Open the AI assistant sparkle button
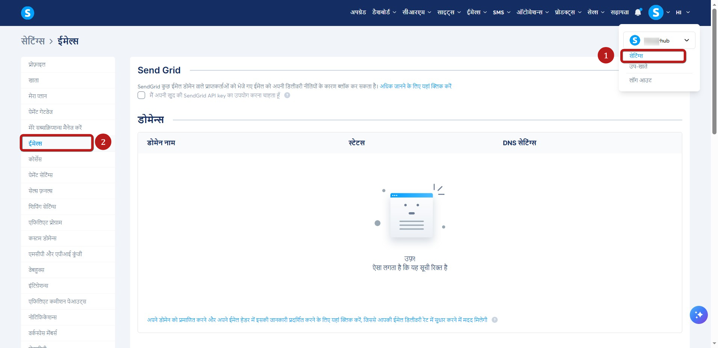The height and width of the screenshot is (348, 718). pos(698,315)
